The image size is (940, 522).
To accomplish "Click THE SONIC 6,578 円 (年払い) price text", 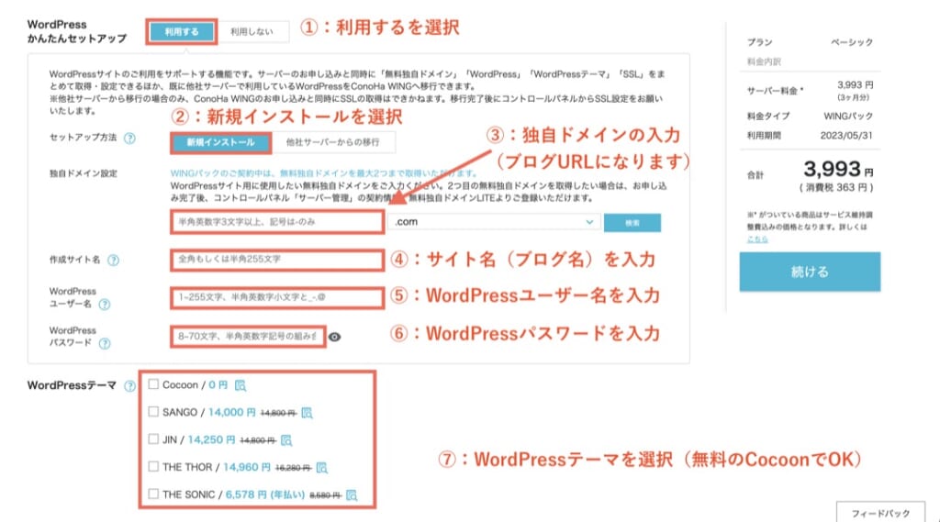I will tap(265, 494).
